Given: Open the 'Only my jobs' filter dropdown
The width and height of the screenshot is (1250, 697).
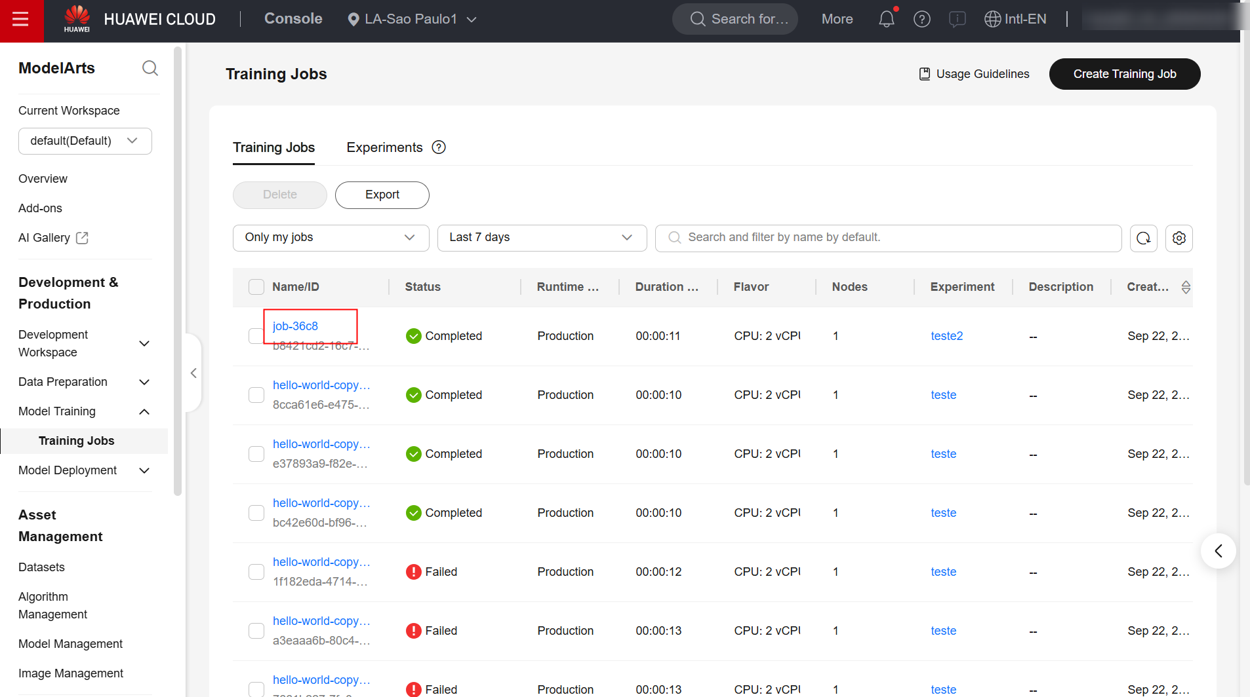Looking at the screenshot, I should click(331, 238).
